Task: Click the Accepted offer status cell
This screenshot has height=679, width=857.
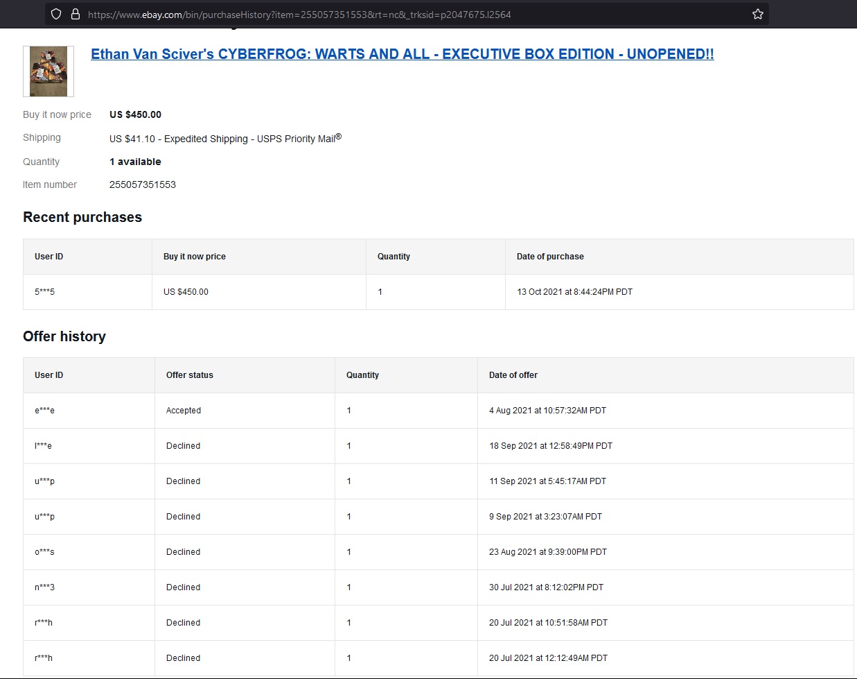Action: [184, 411]
